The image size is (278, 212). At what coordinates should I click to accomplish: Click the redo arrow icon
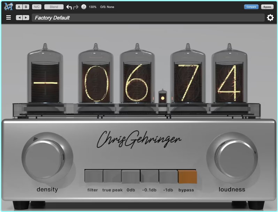[x=76, y=7]
